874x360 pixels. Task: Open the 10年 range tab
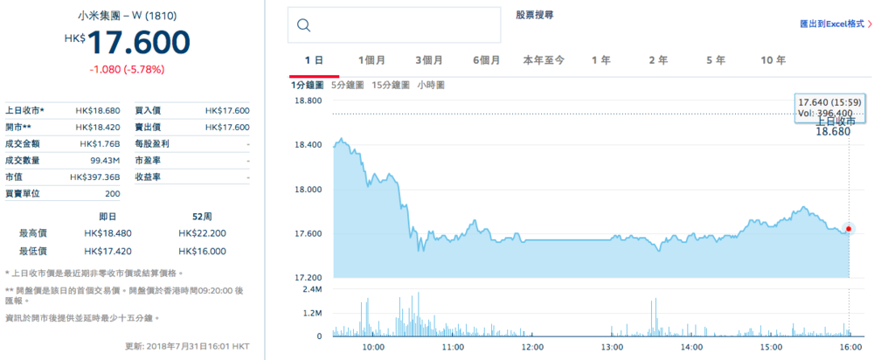point(773,60)
